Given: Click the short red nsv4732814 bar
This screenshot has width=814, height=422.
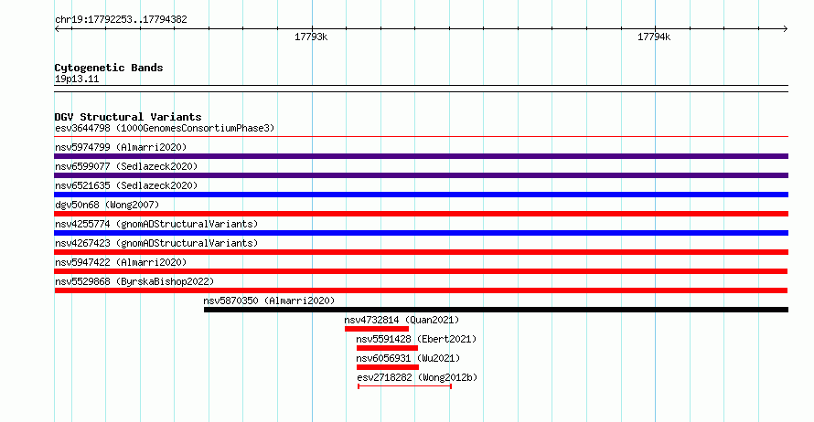Looking at the screenshot, I should pyautogui.click(x=377, y=329).
